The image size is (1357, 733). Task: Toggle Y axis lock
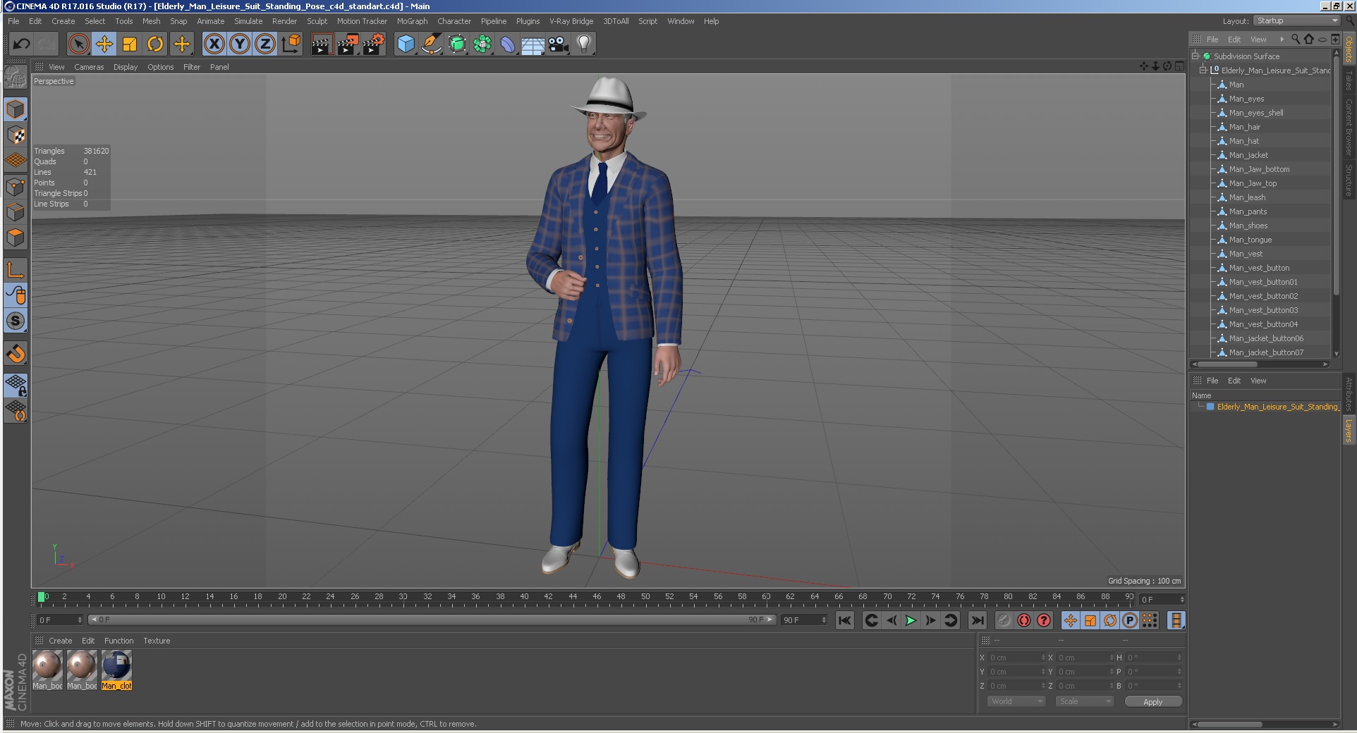[x=240, y=44]
